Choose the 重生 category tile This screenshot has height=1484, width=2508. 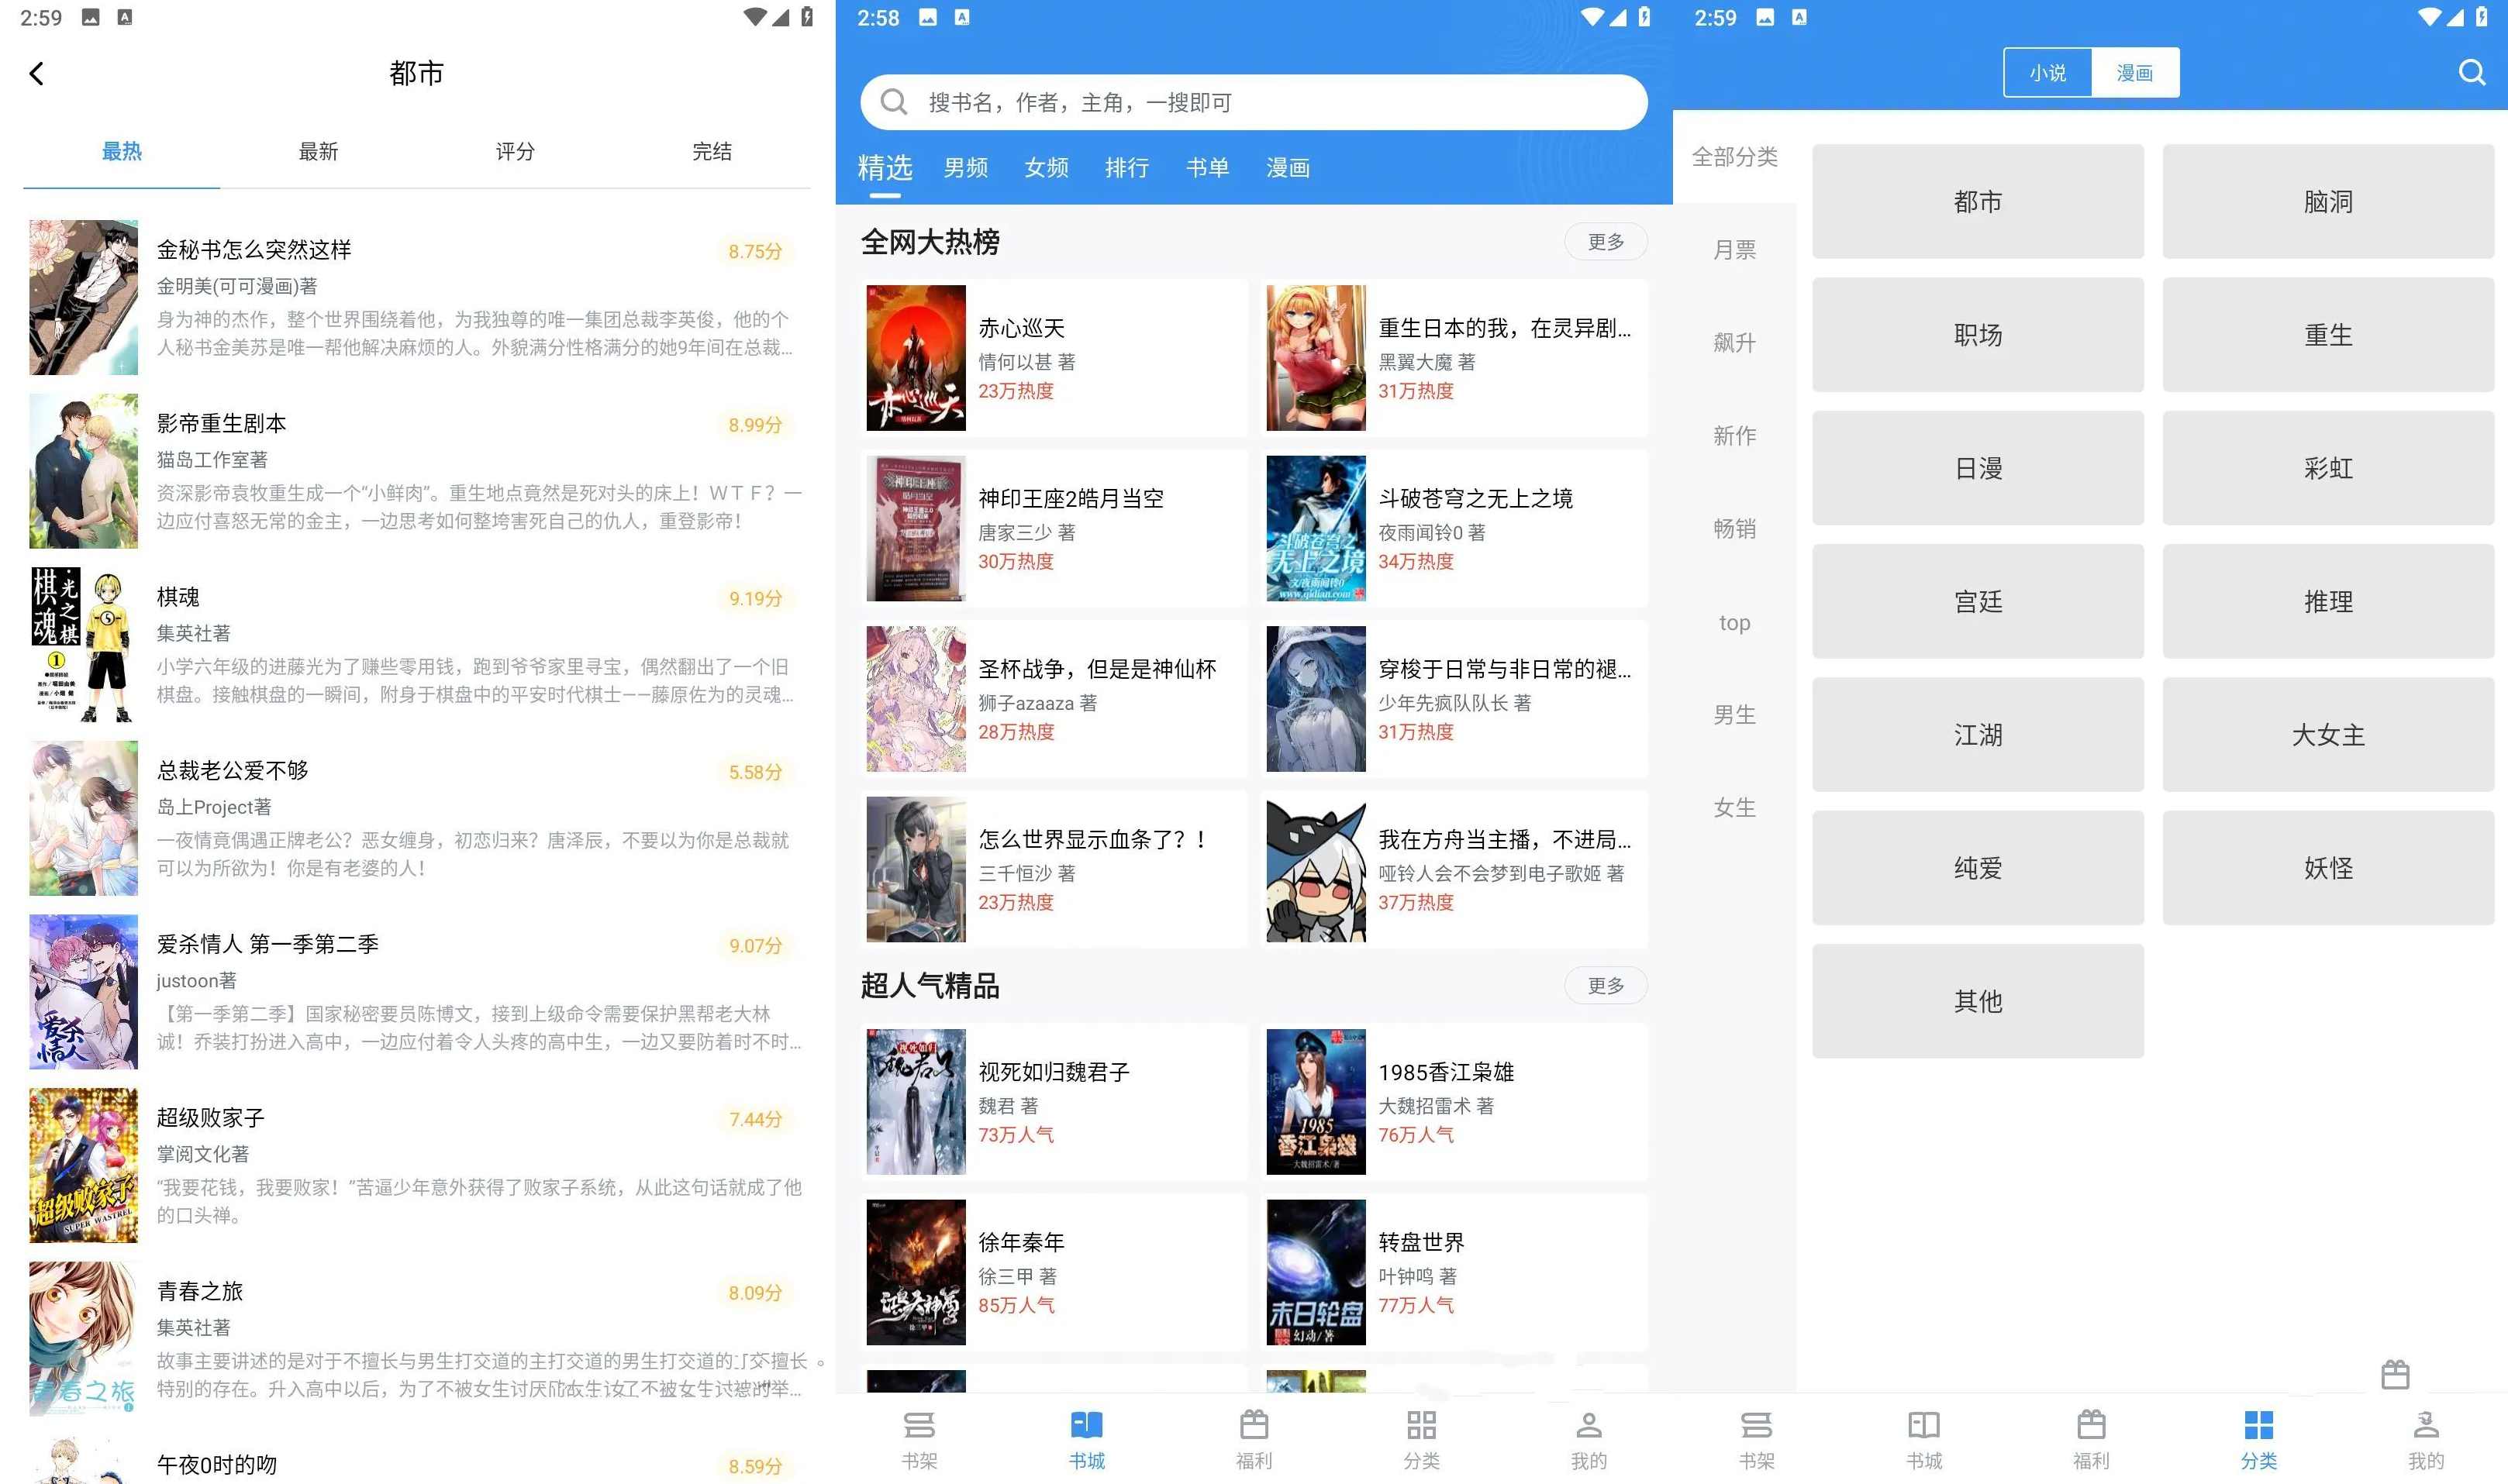click(x=2328, y=334)
